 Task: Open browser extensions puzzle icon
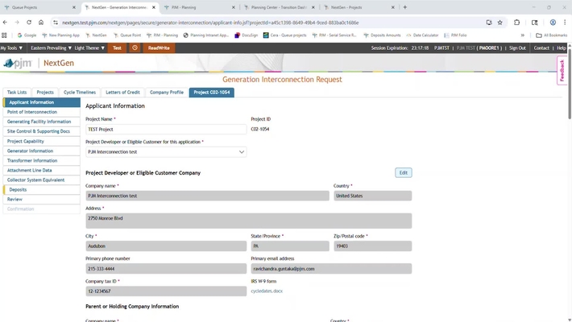click(516, 23)
